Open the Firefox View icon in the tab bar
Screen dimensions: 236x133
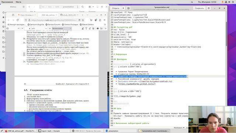(x=13, y=15)
